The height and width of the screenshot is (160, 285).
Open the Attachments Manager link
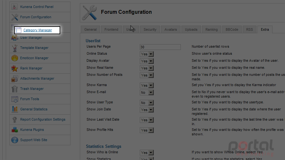37,78
